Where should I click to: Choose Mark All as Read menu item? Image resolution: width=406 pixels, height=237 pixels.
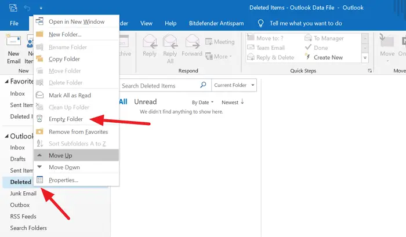coord(70,95)
